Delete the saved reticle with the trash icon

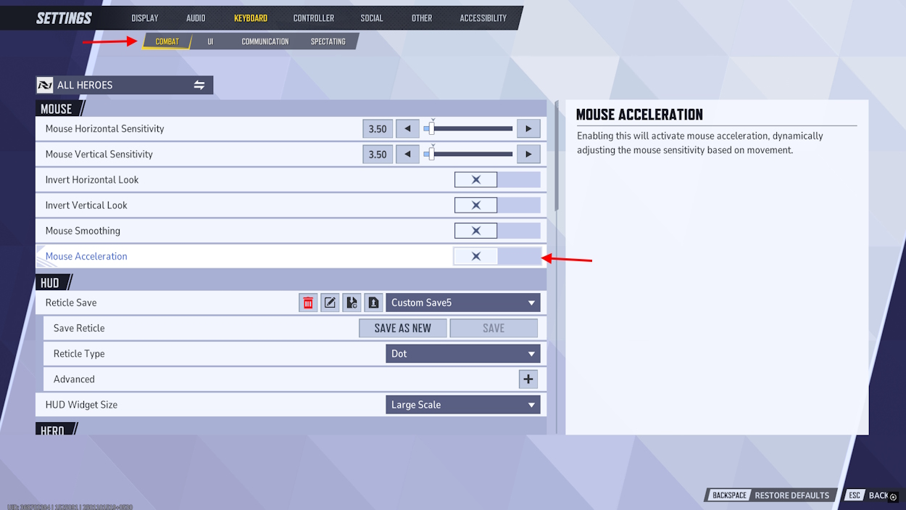pos(308,303)
